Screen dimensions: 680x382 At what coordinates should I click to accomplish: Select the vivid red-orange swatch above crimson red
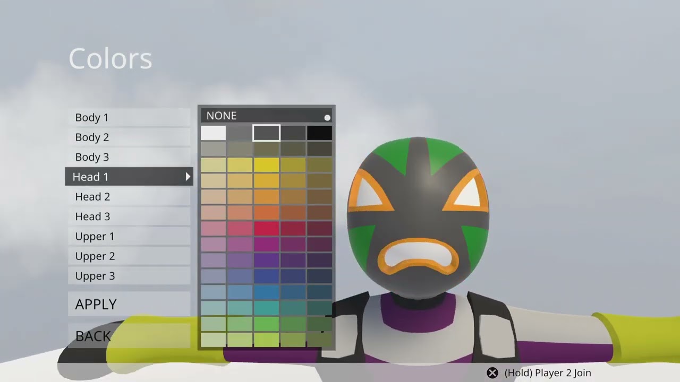tap(266, 213)
